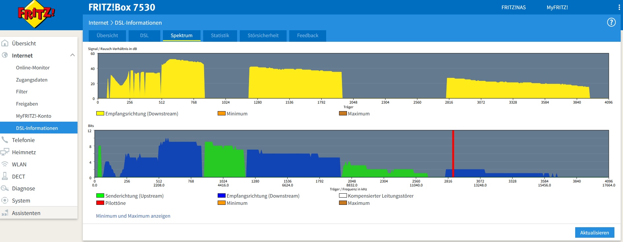Click the Aktualisieren button
This screenshot has height=242, width=623.
coord(595,232)
